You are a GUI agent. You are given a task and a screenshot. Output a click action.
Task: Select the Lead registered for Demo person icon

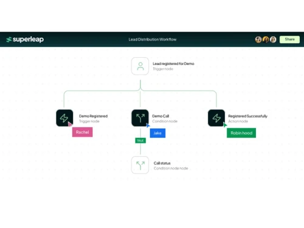(140, 66)
